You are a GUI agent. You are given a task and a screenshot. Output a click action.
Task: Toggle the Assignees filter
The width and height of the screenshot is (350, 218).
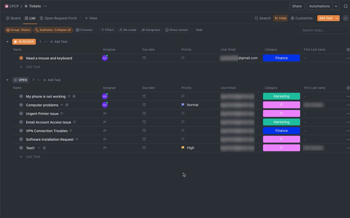pos(151,30)
